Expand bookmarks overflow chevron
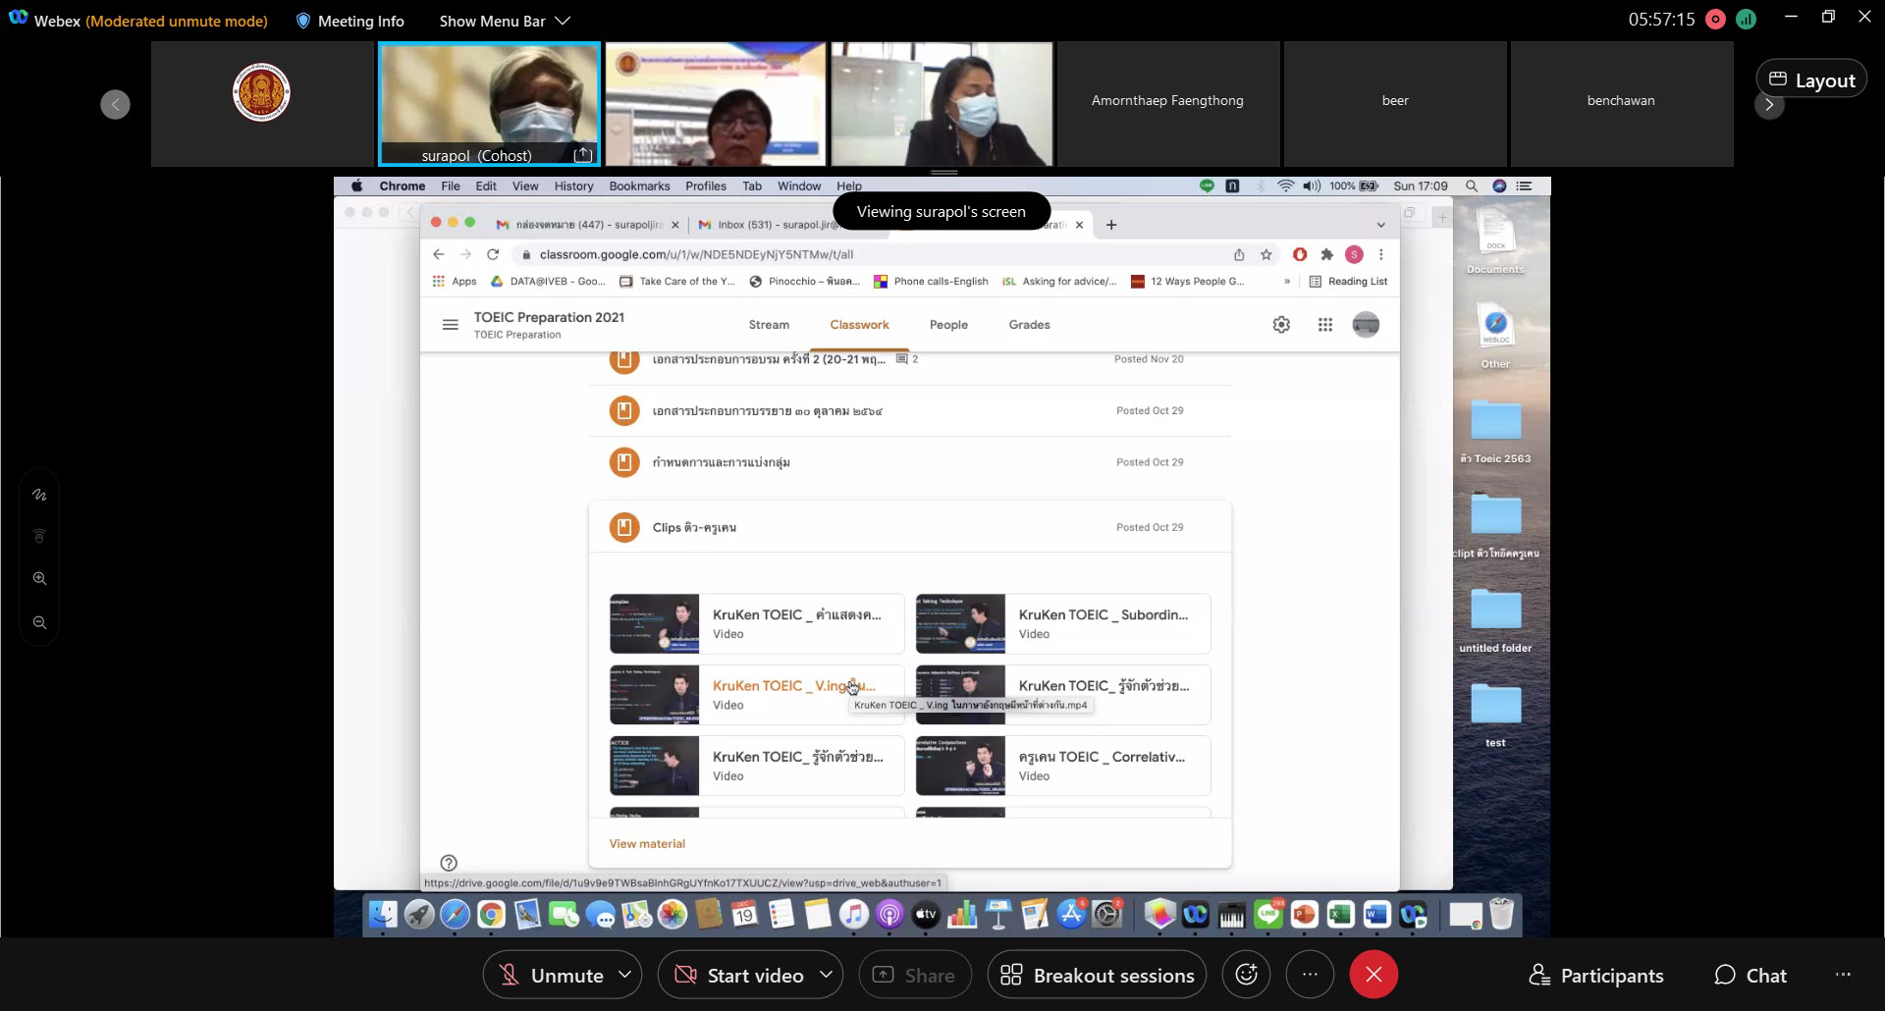 tap(1287, 281)
